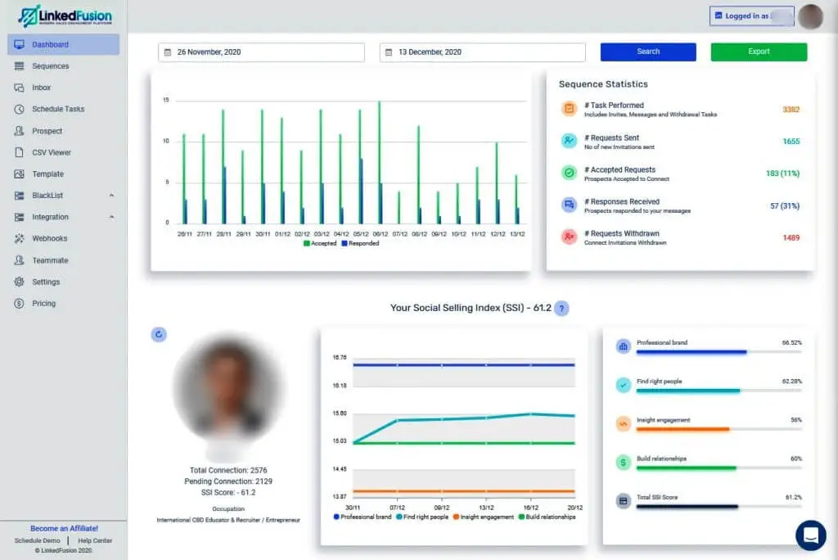Click the Webhooks icon in sidebar
Screen dimensions: 838x560
(20, 238)
